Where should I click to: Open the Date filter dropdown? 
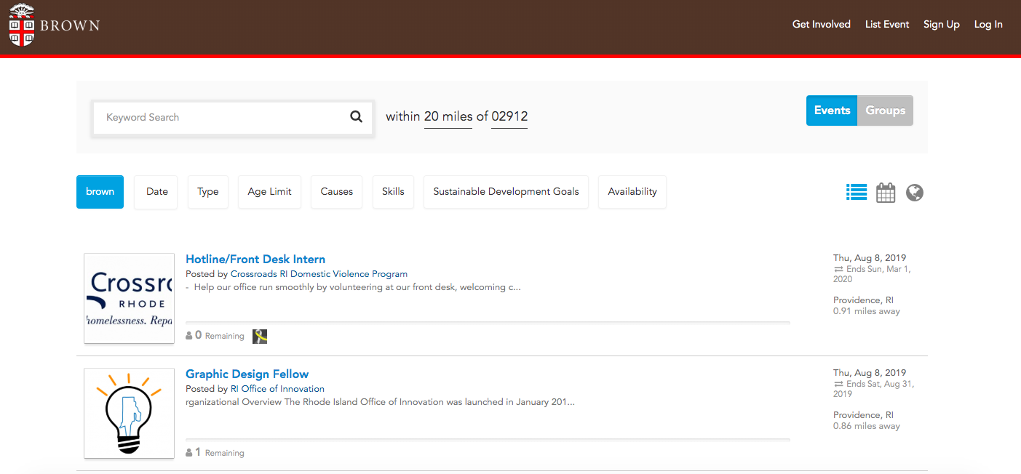coord(156,192)
